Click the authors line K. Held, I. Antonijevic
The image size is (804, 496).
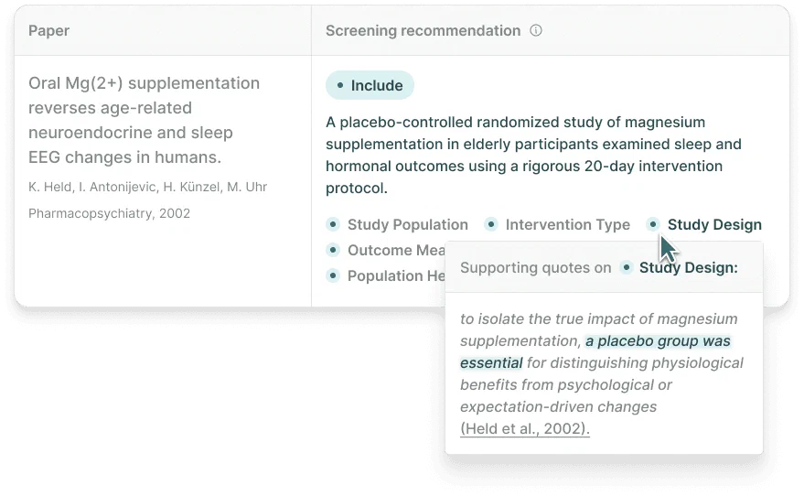pyautogui.click(x=147, y=187)
